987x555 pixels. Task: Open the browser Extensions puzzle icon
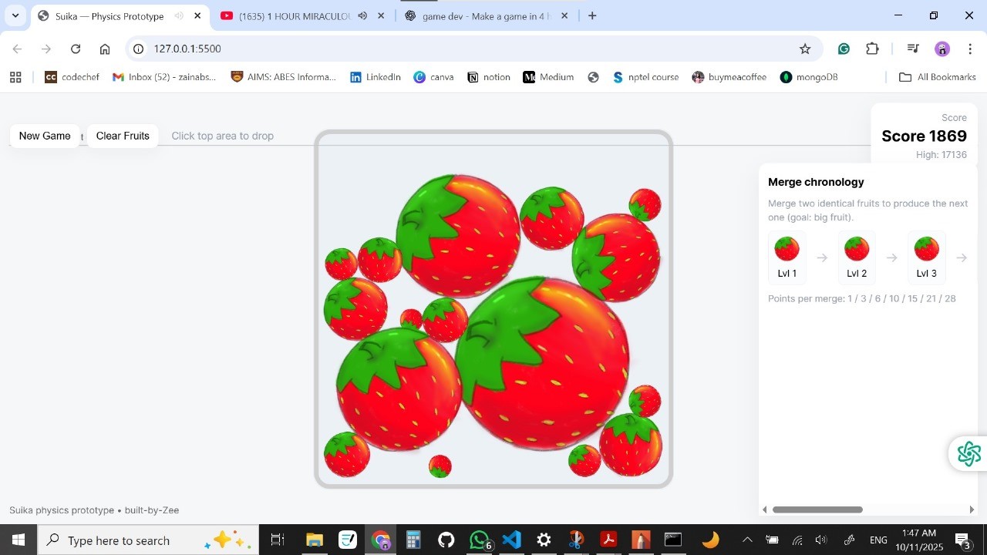[x=872, y=49]
